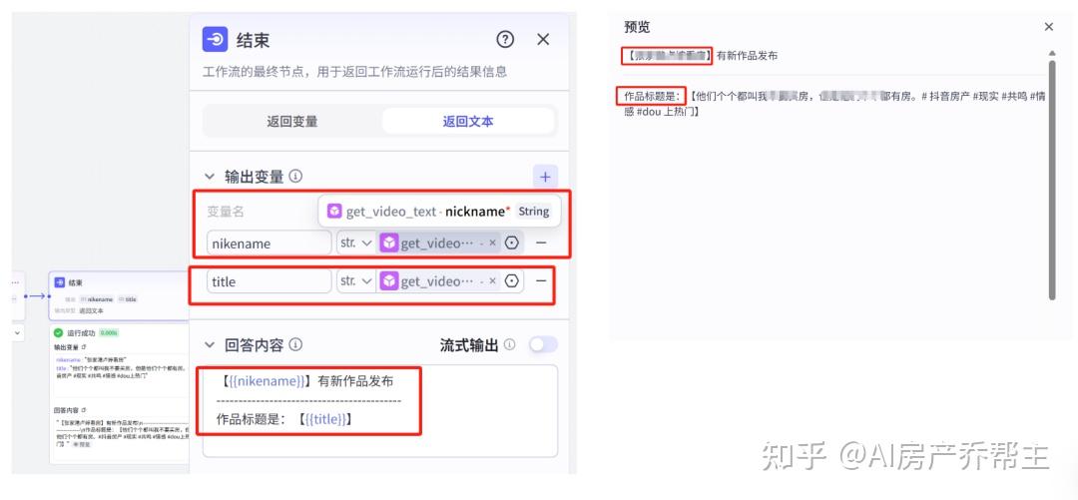Click 有新作品发布 text in preview
Image resolution: width=1078 pixels, height=500 pixels.
coord(747,56)
